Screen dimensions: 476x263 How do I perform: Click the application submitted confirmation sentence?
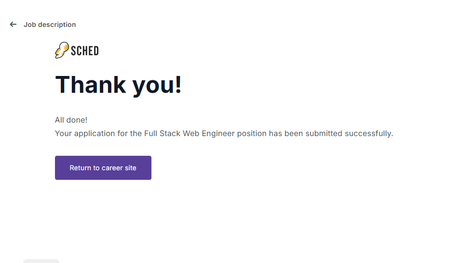click(224, 133)
